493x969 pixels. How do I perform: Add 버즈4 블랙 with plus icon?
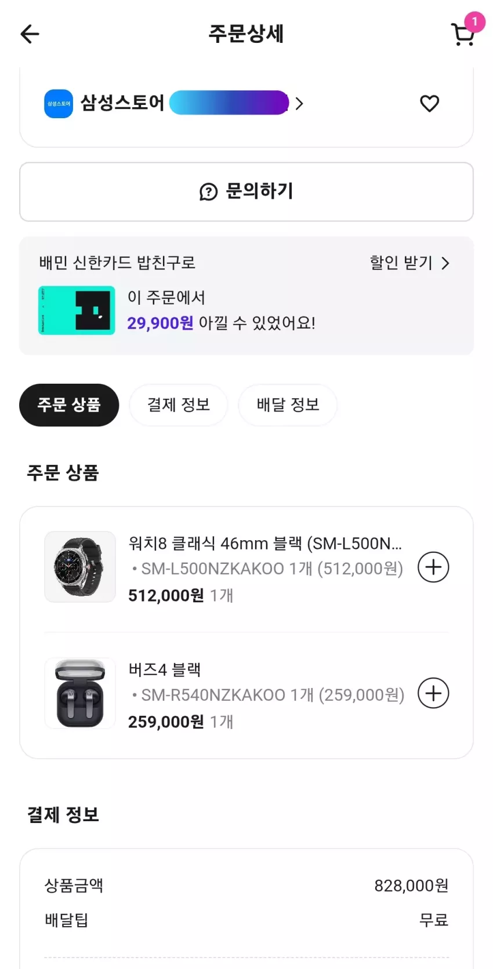pos(434,693)
